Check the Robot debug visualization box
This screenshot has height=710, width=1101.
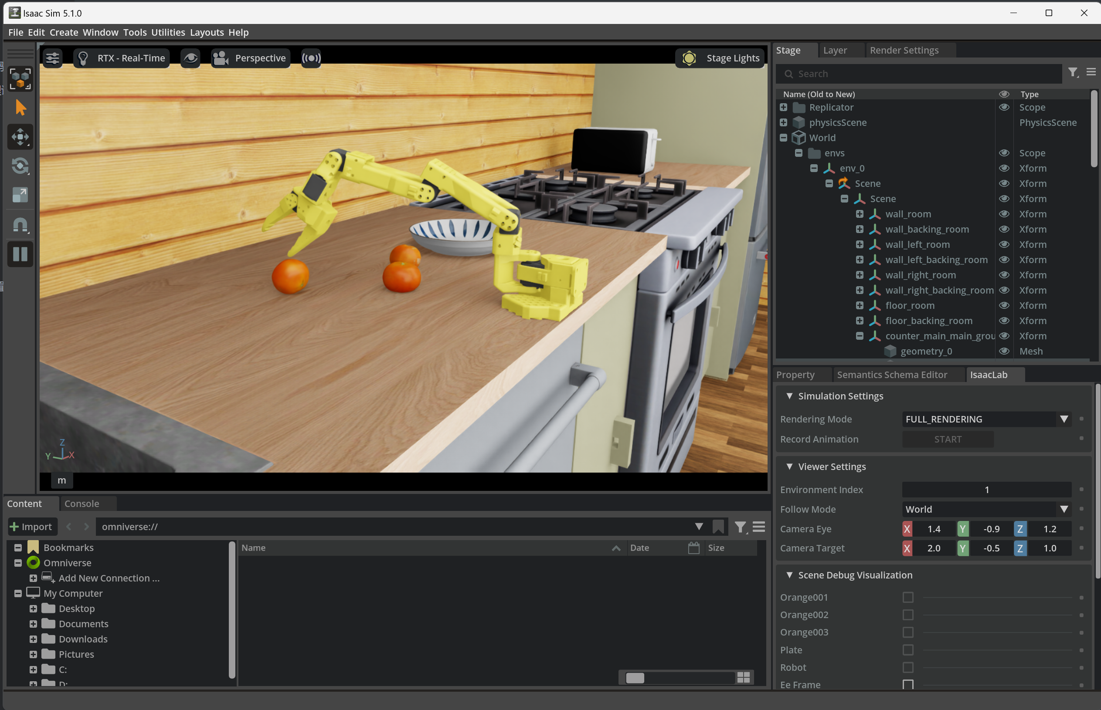click(x=907, y=668)
